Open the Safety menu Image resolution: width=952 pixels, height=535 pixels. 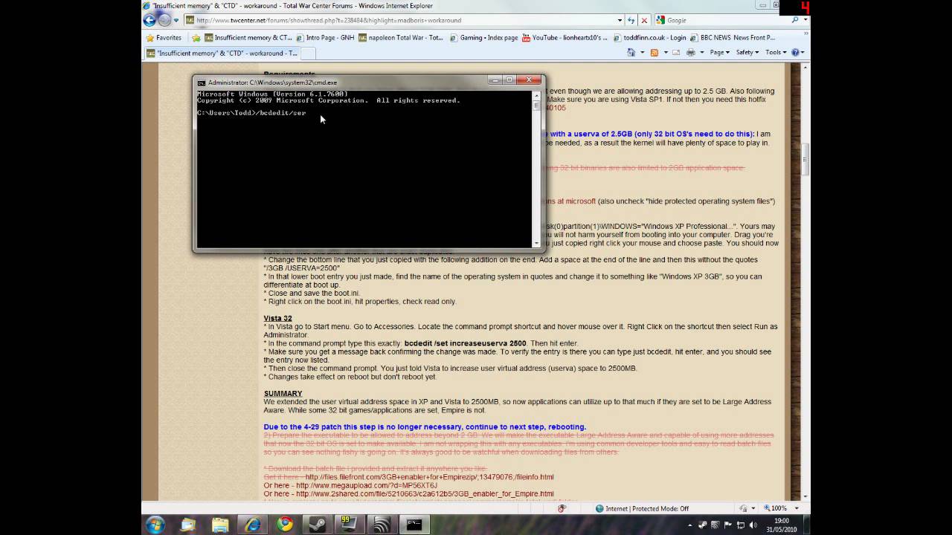(747, 53)
